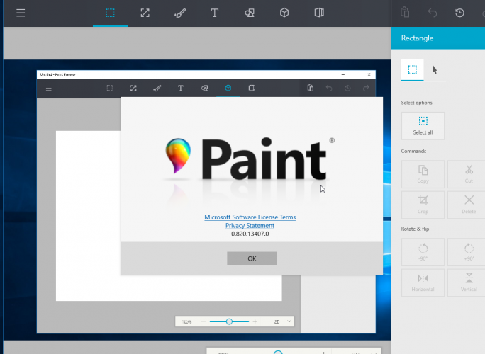Open the Stickers tool in the inner Paint Preview window
The height and width of the screenshot is (354, 485).
click(x=204, y=88)
